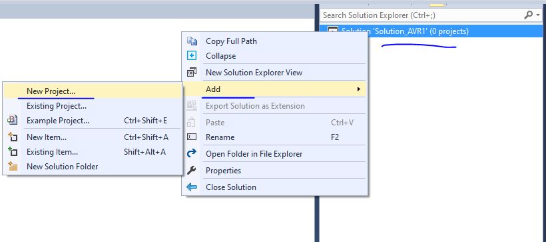546x242 pixels.
Task: Click the Close Solution arrow icon
Action: click(x=192, y=187)
